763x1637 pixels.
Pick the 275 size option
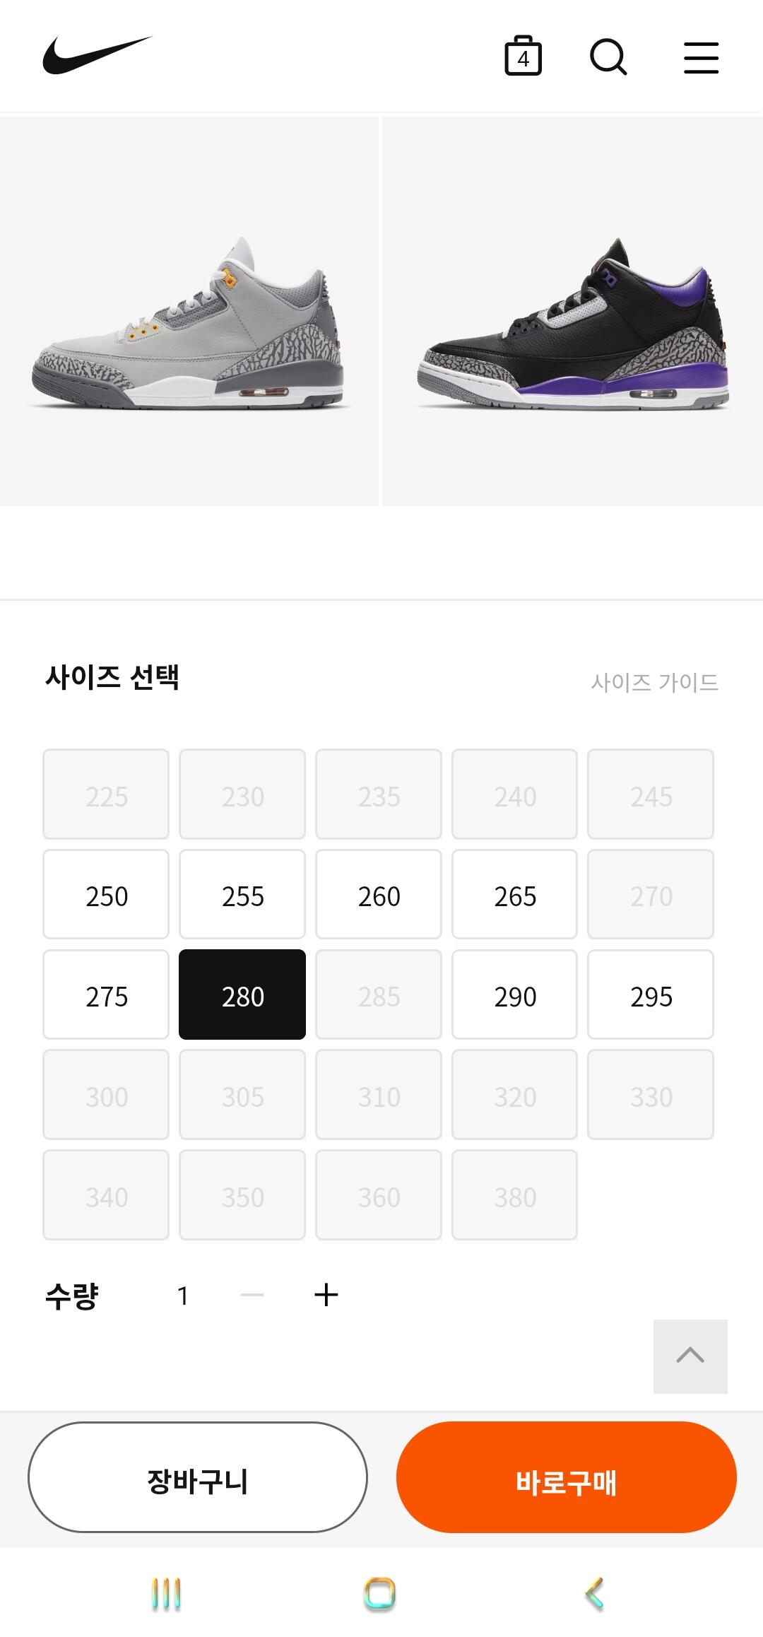[106, 995]
